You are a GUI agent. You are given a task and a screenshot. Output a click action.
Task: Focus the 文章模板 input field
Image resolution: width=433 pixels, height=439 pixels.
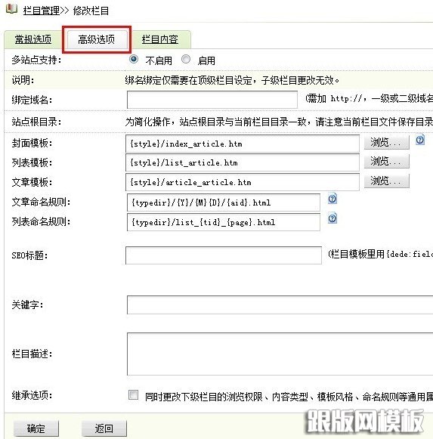(x=243, y=182)
